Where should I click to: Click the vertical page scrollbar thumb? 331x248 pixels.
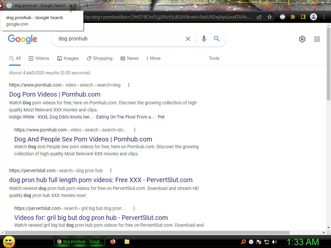(328, 63)
